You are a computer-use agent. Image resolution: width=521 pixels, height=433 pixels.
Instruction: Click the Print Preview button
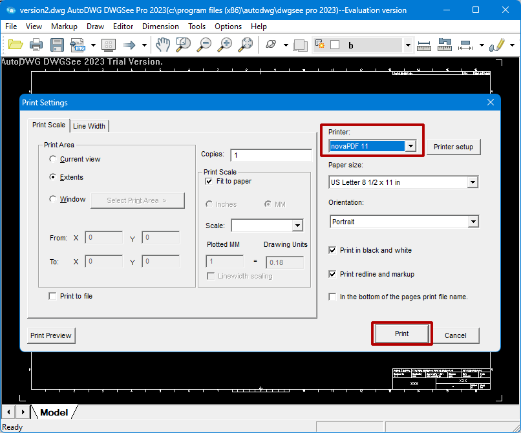point(50,335)
